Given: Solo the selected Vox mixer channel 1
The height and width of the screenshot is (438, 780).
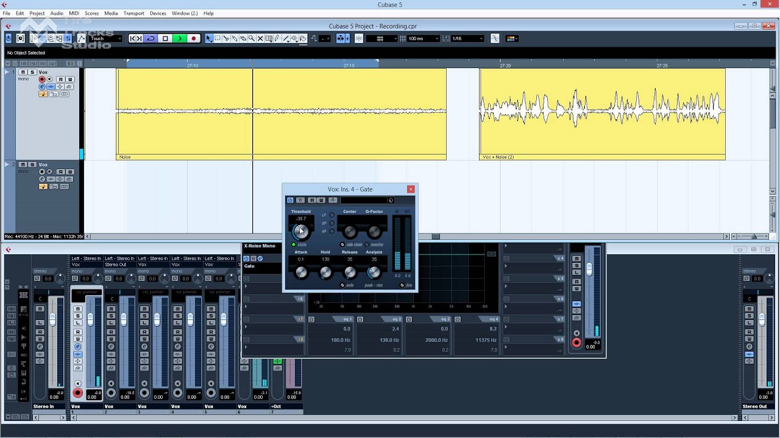Looking at the screenshot, I should (x=78, y=316).
